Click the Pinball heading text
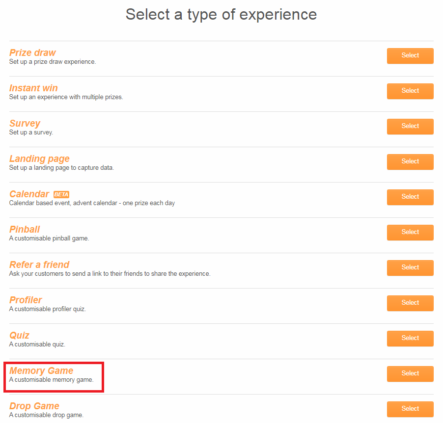The image size is (443, 423). pyautogui.click(x=25, y=229)
